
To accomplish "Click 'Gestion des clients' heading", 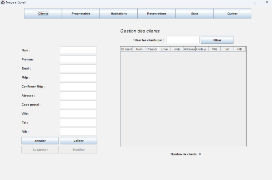I will point(140,31).
